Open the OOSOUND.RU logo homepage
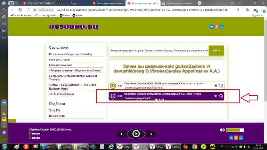 [74, 27]
